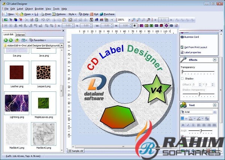Select the red DVD case label type icon
Viewport: 225px width, 160px height.
[x=161, y=25]
